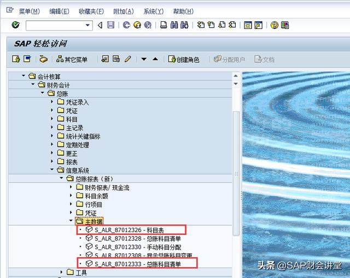Click the Delete Favorites icon

116,59
